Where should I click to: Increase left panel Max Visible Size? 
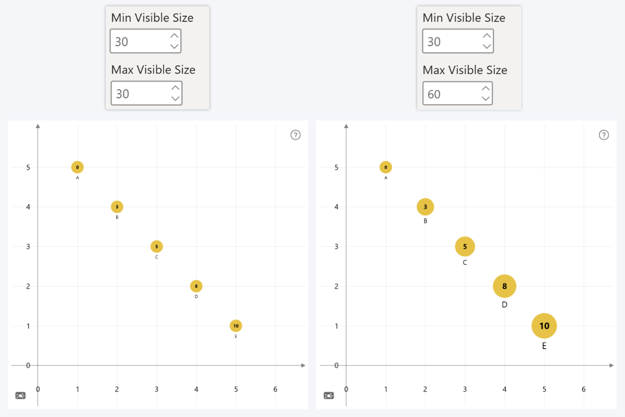pyautogui.click(x=175, y=88)
